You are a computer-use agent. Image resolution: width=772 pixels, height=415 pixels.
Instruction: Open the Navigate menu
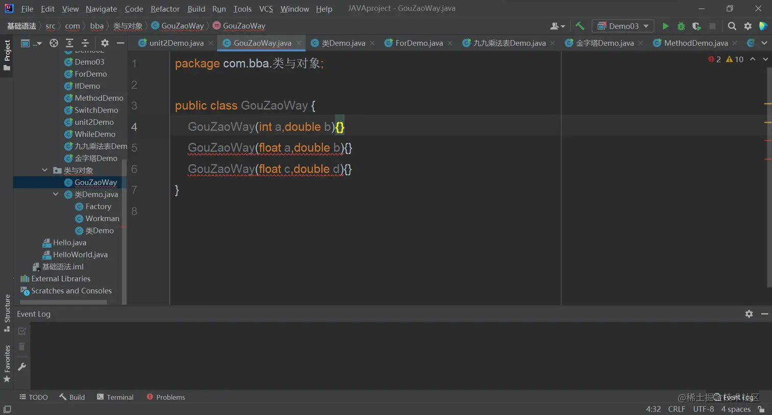[101, 9]
